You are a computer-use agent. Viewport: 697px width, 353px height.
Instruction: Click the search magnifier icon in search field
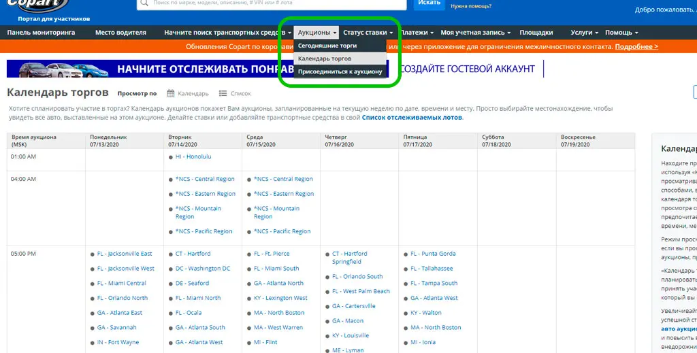coord(144,3)
